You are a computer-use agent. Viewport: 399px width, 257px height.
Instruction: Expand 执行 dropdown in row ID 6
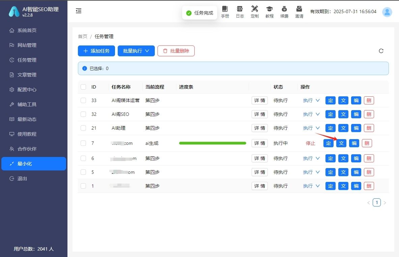[311, 158]
